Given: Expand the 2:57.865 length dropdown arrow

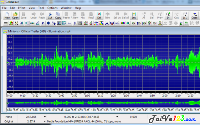Looking at the screenshot, I should (x=45, y=117).
